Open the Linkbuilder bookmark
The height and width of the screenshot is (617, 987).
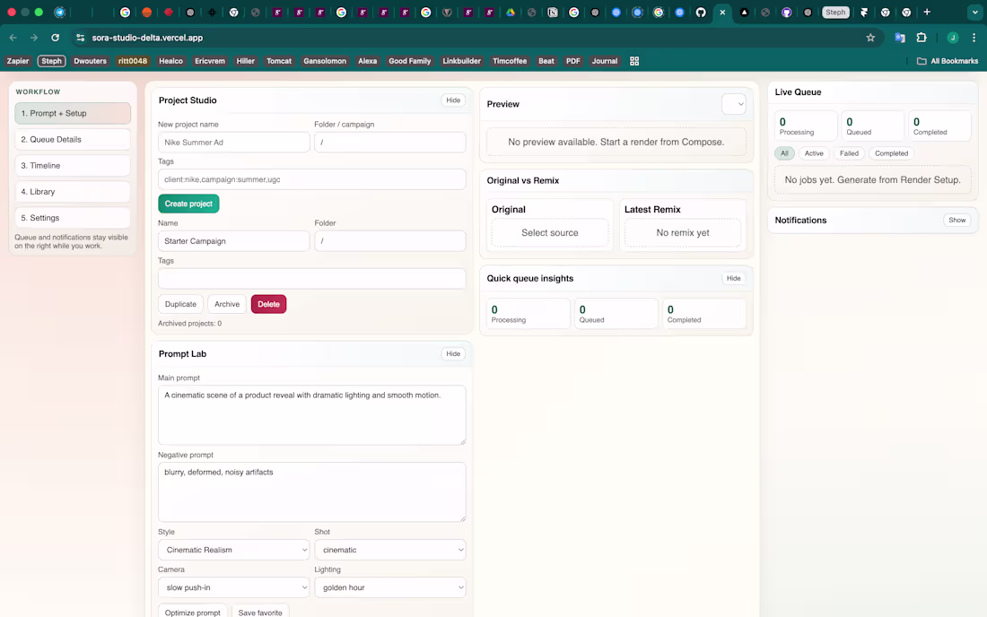tap(461, 61)
